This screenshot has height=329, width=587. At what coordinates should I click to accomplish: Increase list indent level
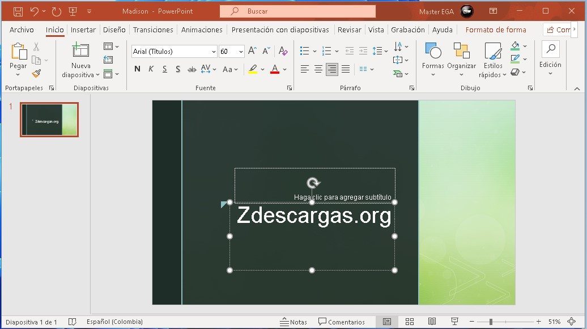[x=363, y=50]
